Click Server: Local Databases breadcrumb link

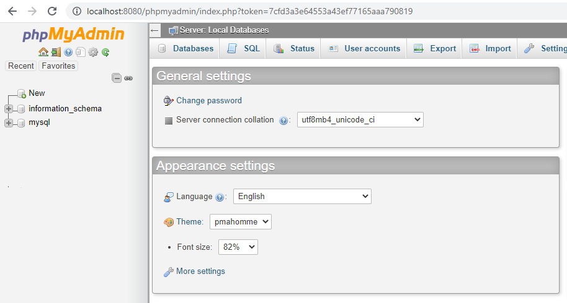[x=224, y=30]
